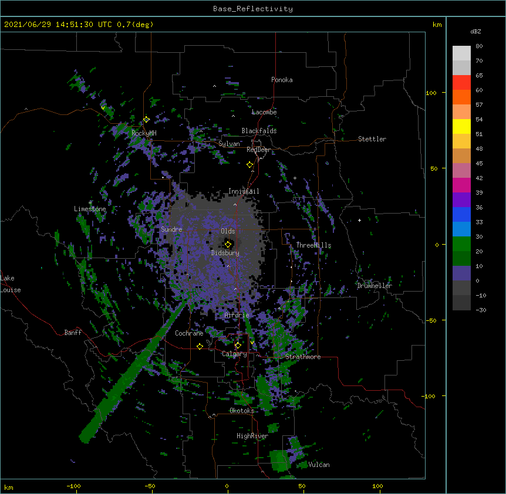The height and width of the screenshot is (494, 506).
Task: Click the km unit label at bottom left
Action: click(9, 487)
